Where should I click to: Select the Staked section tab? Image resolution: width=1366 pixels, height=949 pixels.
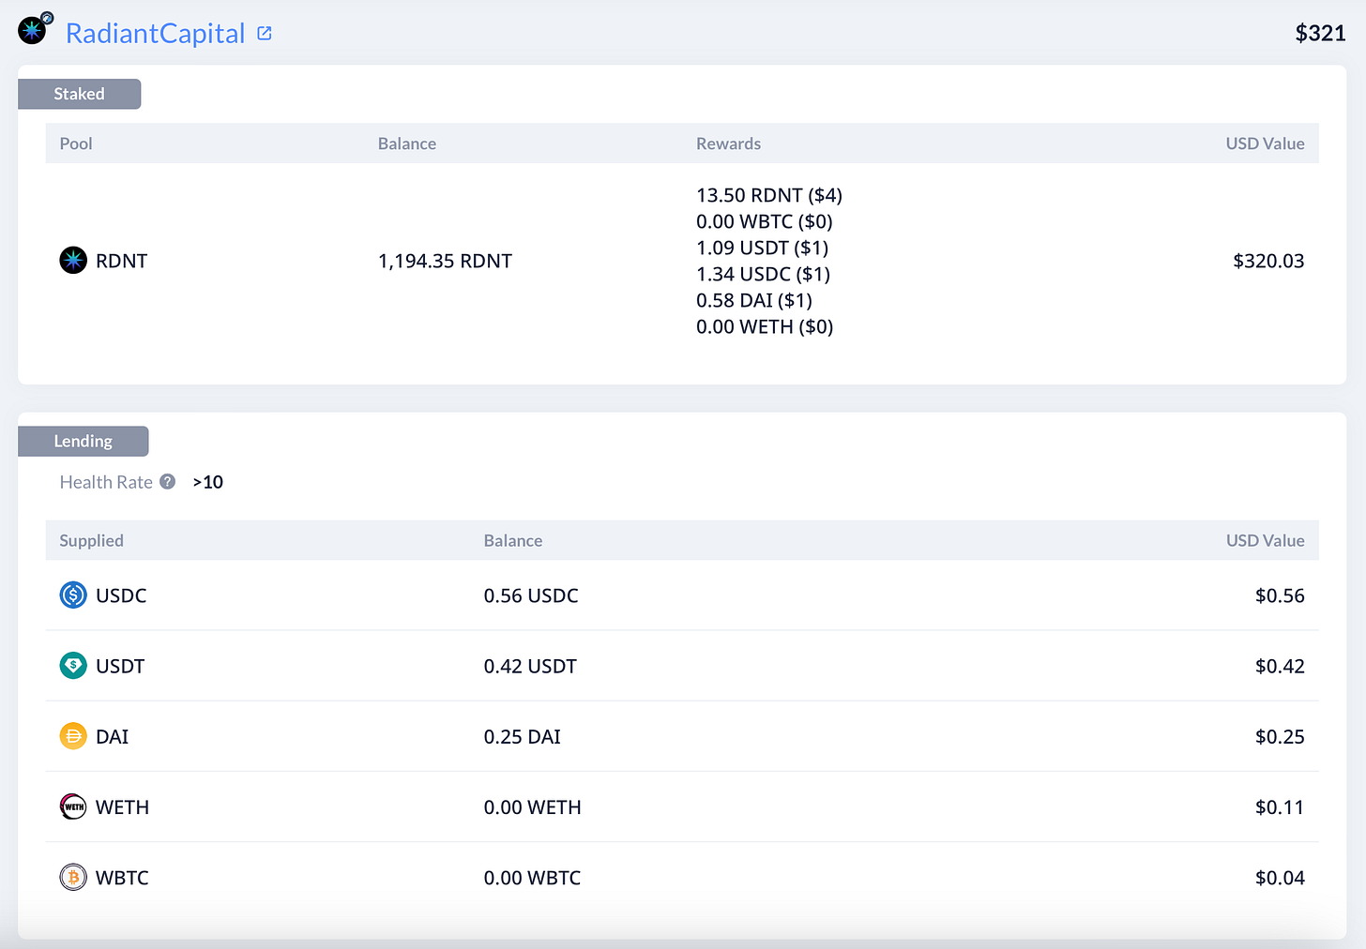tap(80, 94)
